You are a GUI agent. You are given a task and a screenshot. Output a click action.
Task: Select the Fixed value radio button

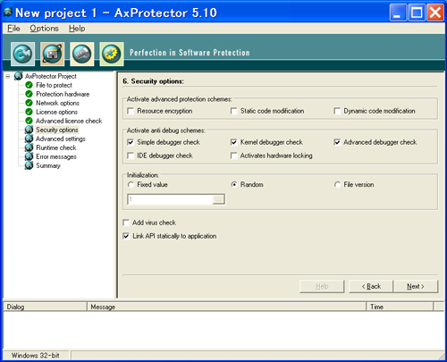(131, 185)
